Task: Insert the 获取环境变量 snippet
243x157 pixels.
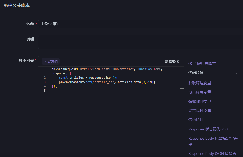Action: pyautogui.click(x=200, y=83)
